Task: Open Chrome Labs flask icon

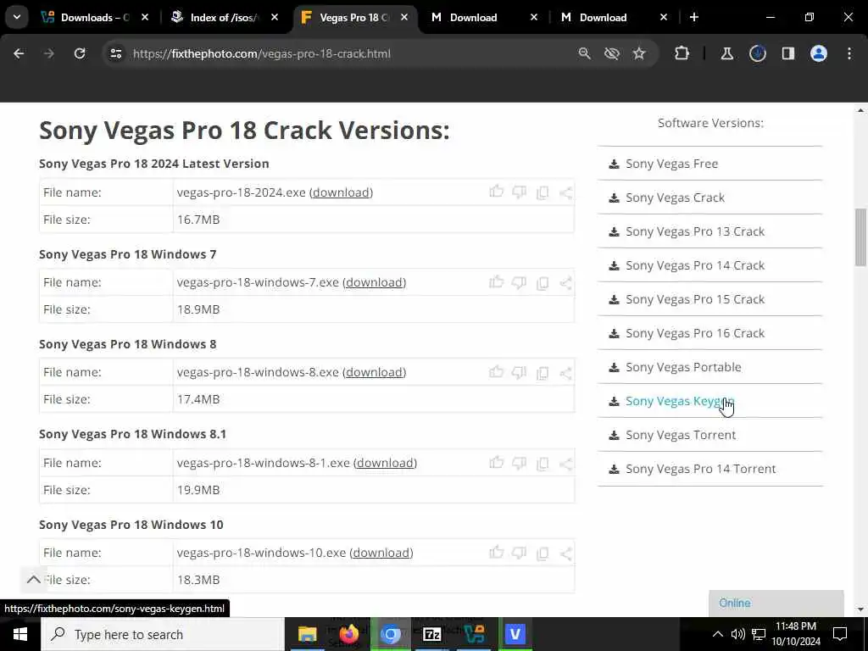Action: point(726,53)
